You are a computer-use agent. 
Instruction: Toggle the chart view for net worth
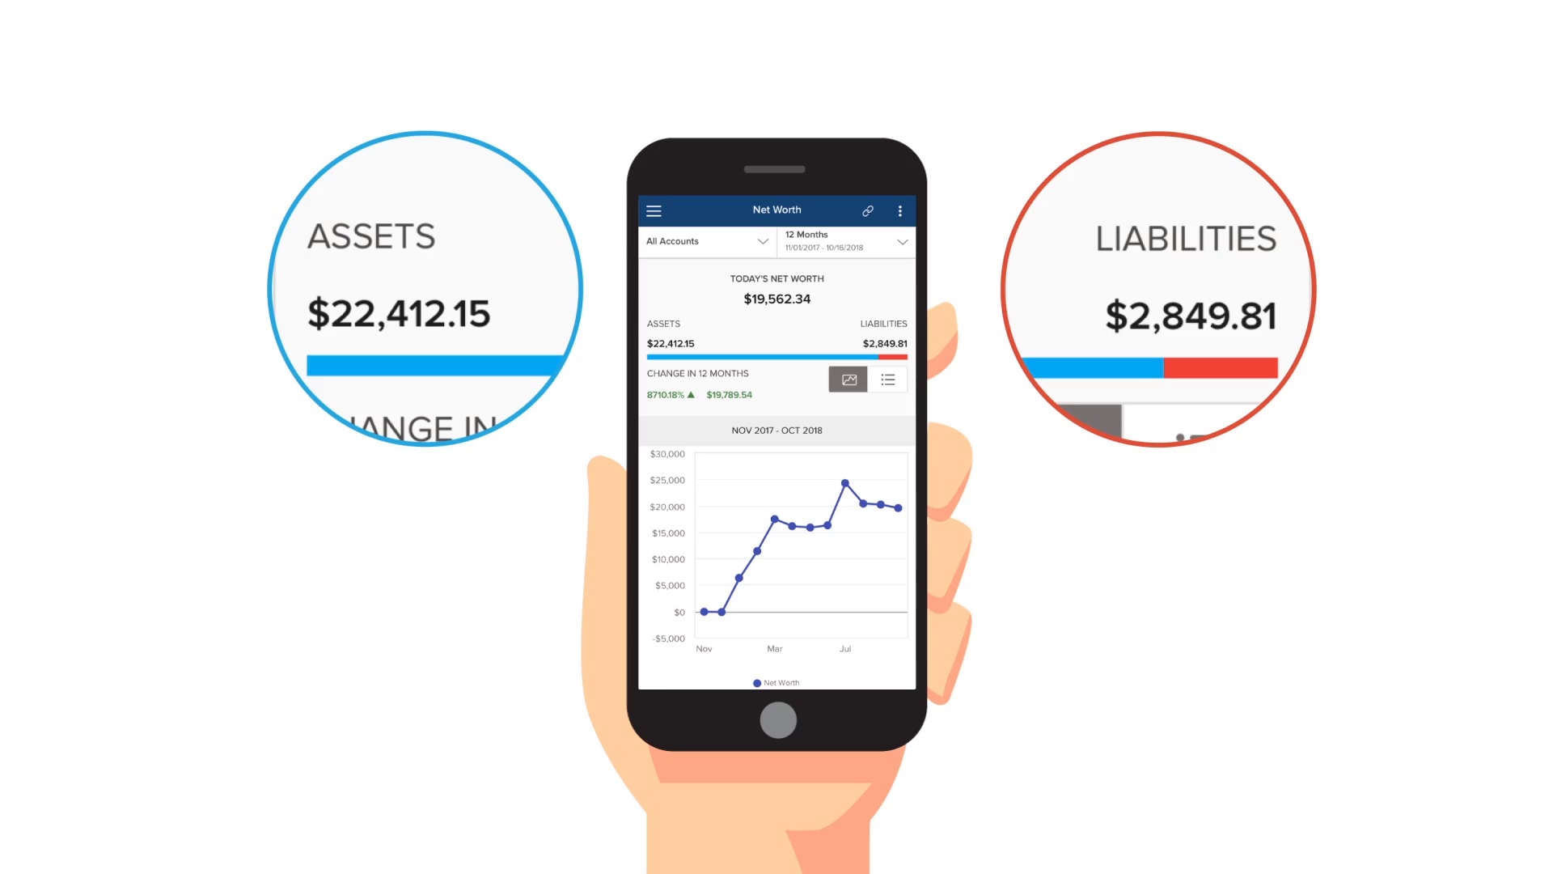pos(849,379)
